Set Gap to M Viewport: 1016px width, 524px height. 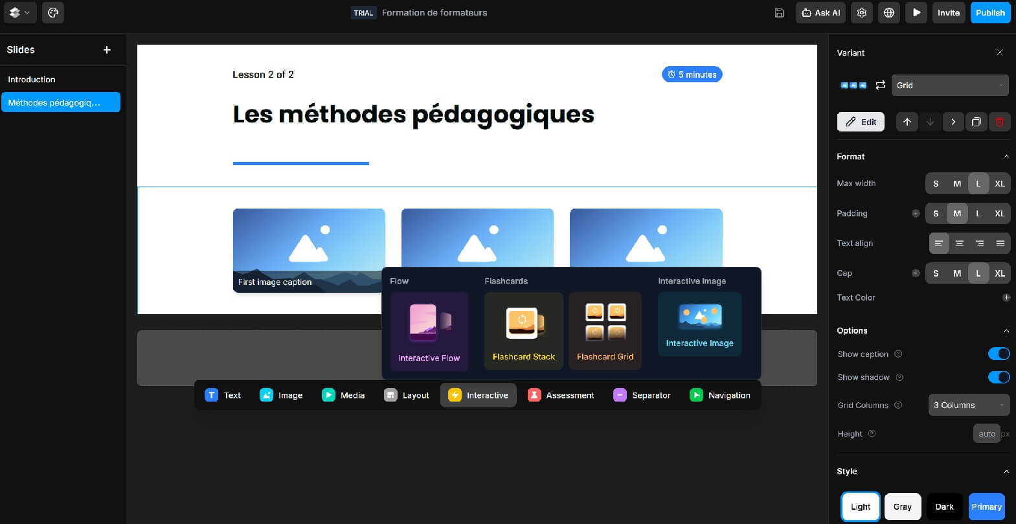[957, 273]
